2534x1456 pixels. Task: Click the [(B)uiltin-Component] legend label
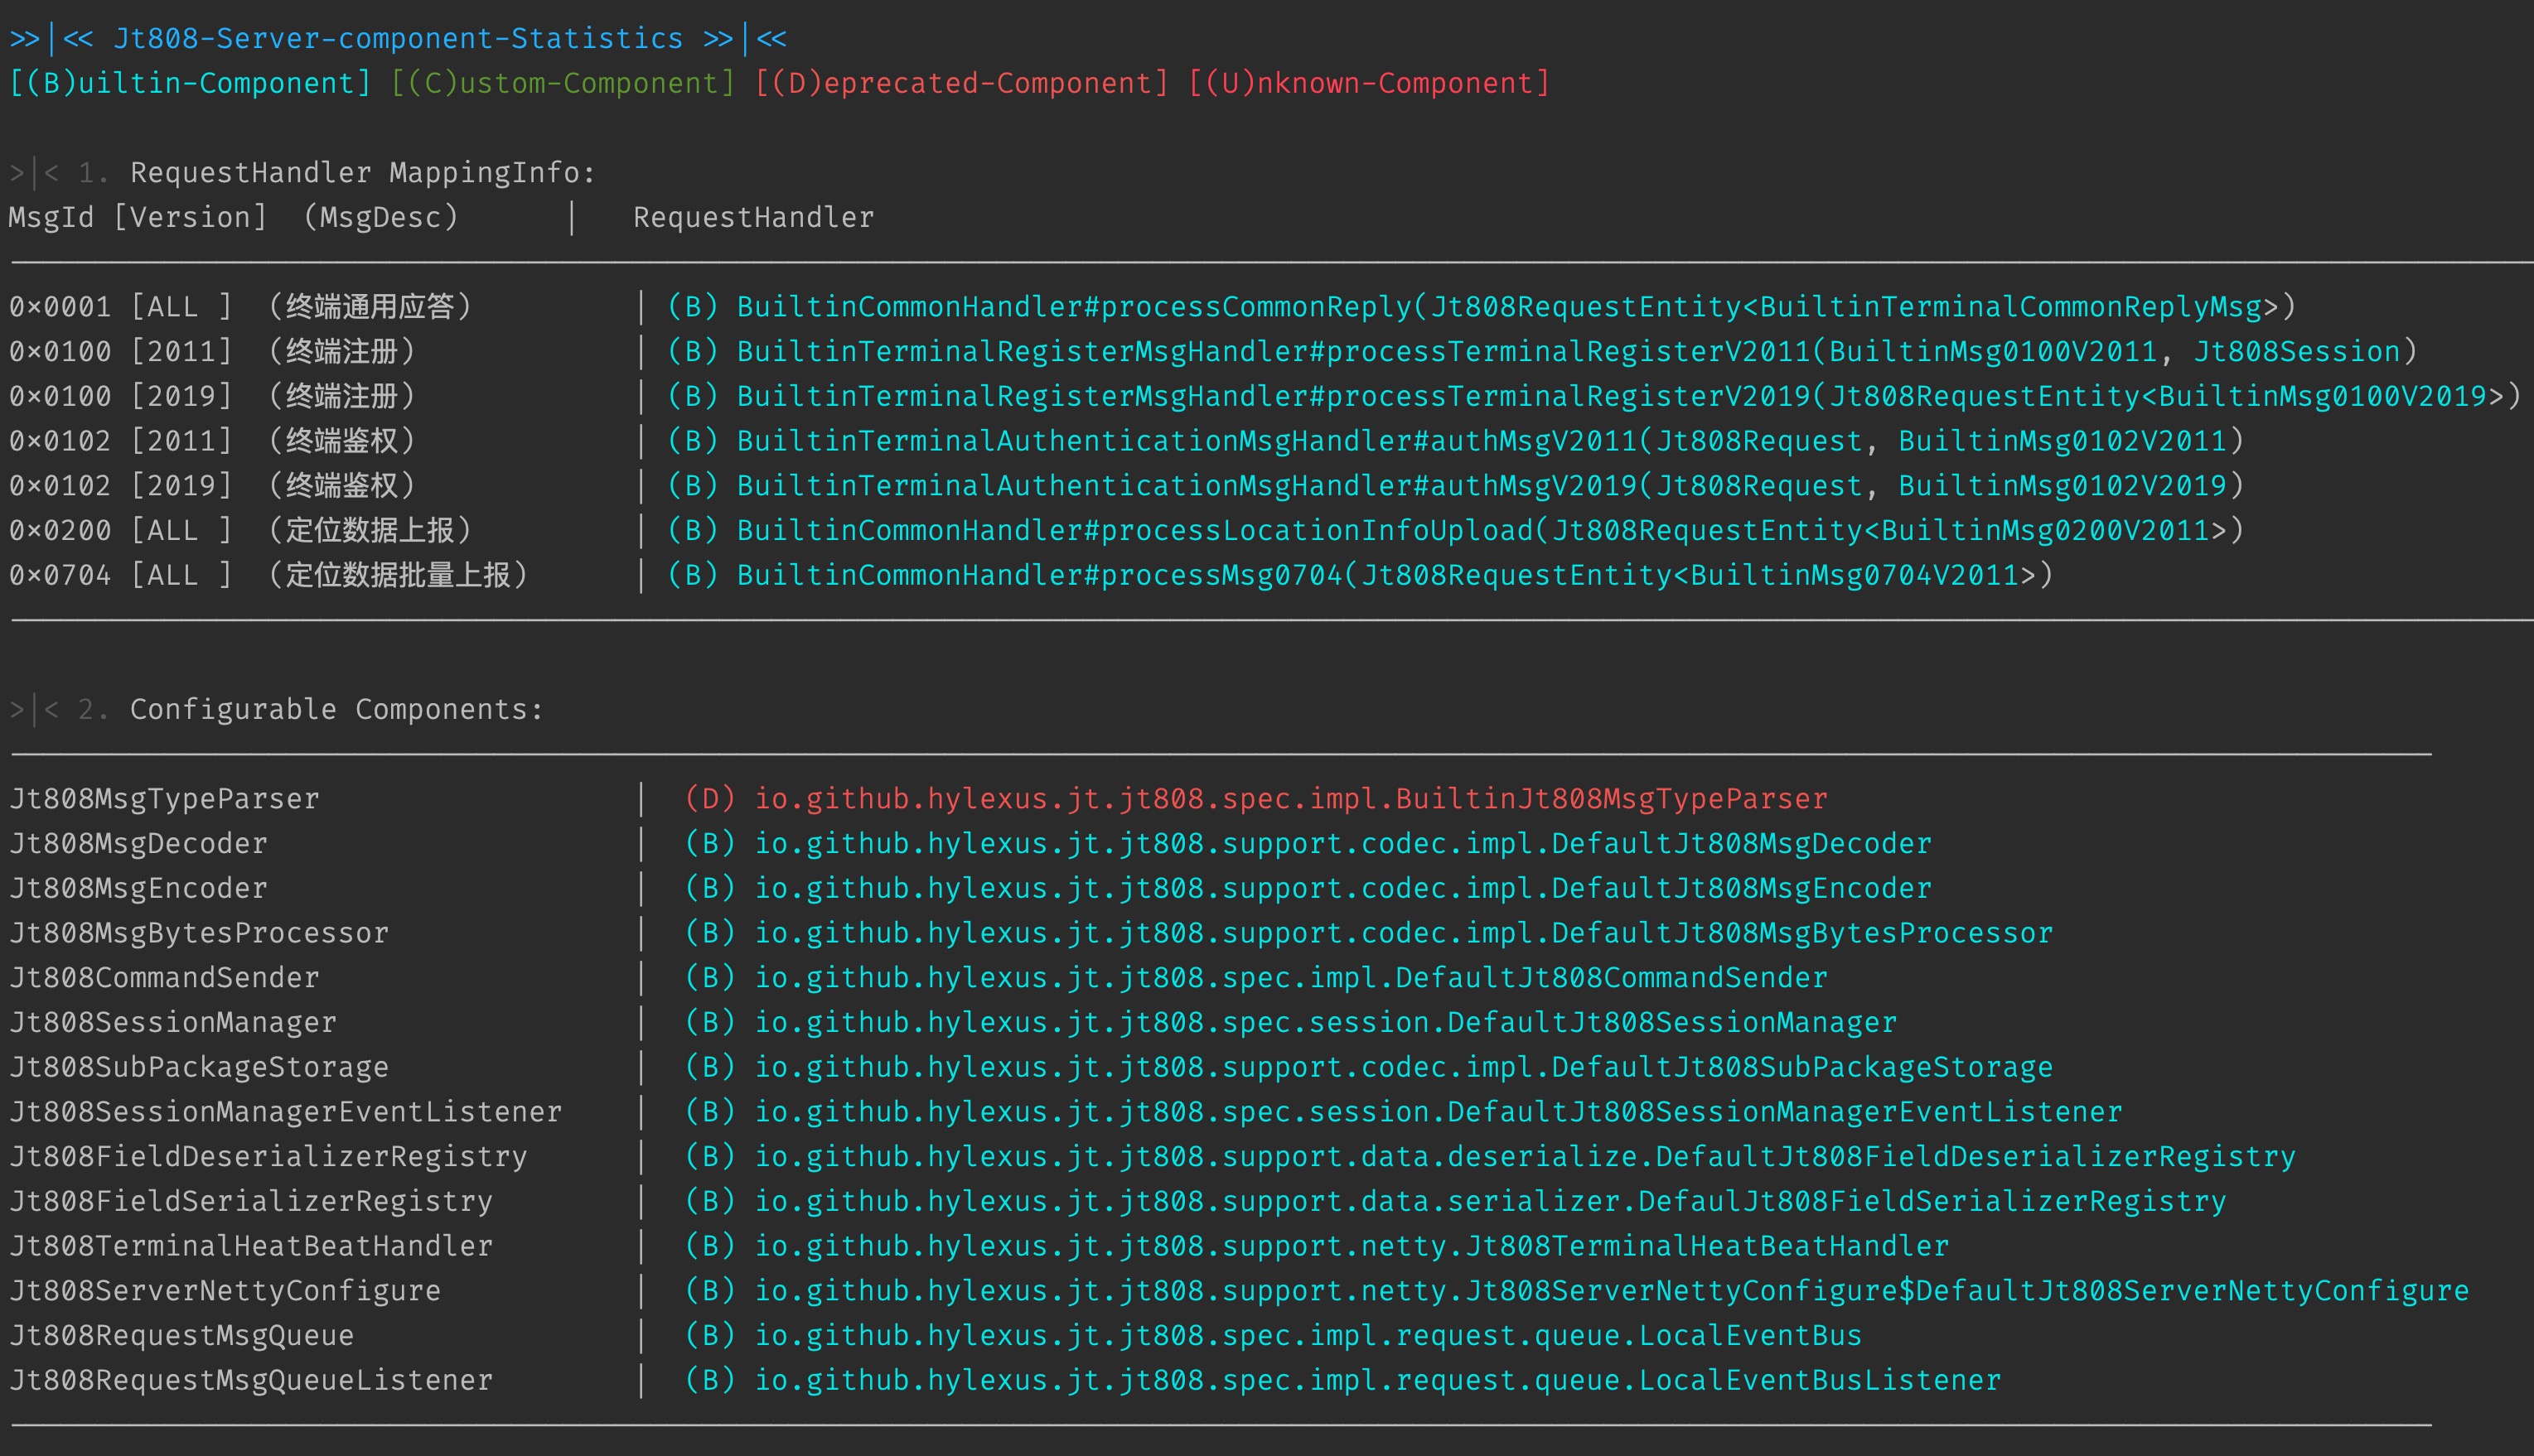tap(190, 83)
